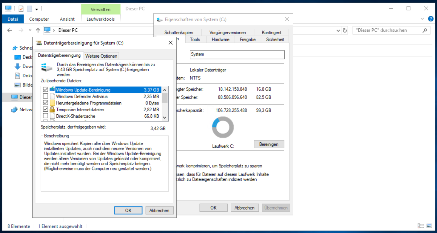Click the Heruntergeladene Programmdateien folder icon
Image resolution: width=437 pixels, height=233 pixels.
coord(52,103)
